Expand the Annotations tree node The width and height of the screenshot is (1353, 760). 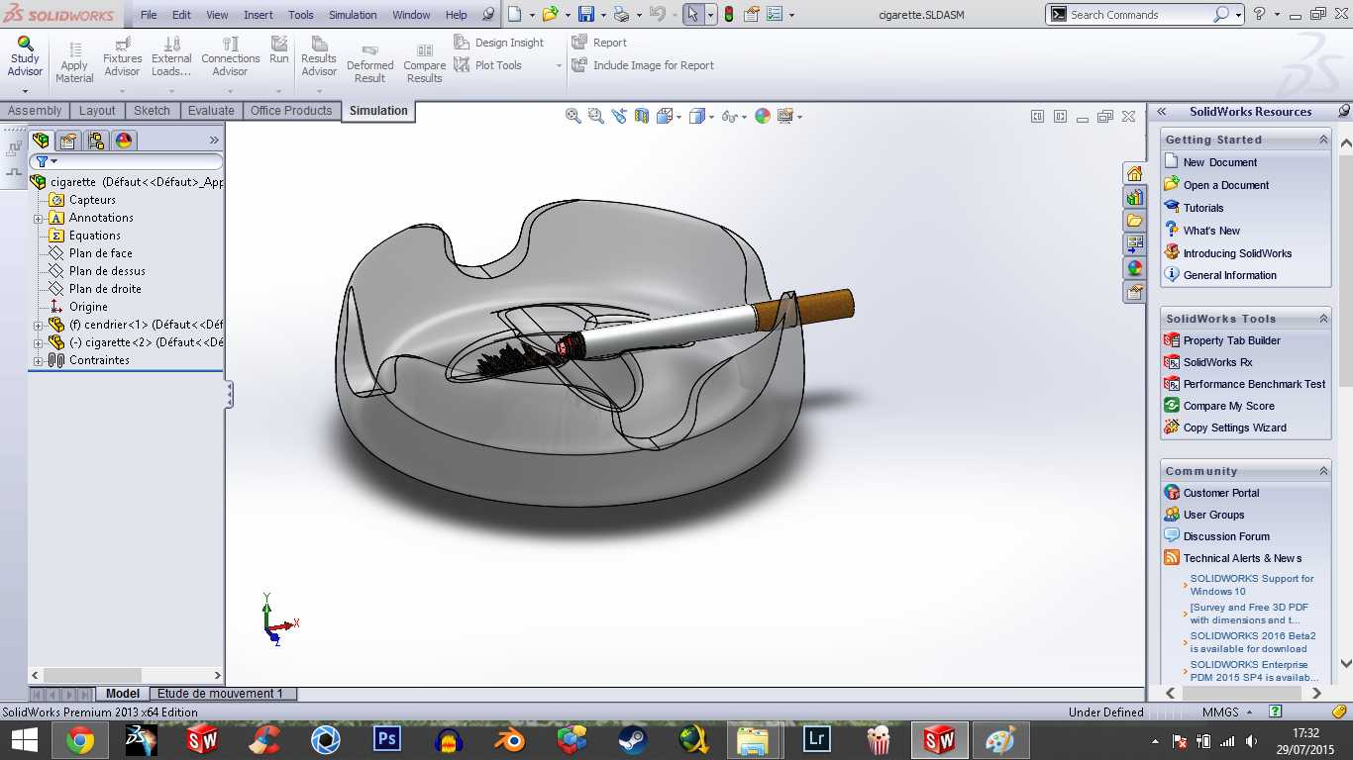[39, 218]
